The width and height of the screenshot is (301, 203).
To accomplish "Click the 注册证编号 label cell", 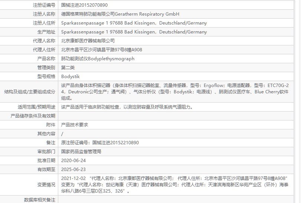I will pos(44,5).
